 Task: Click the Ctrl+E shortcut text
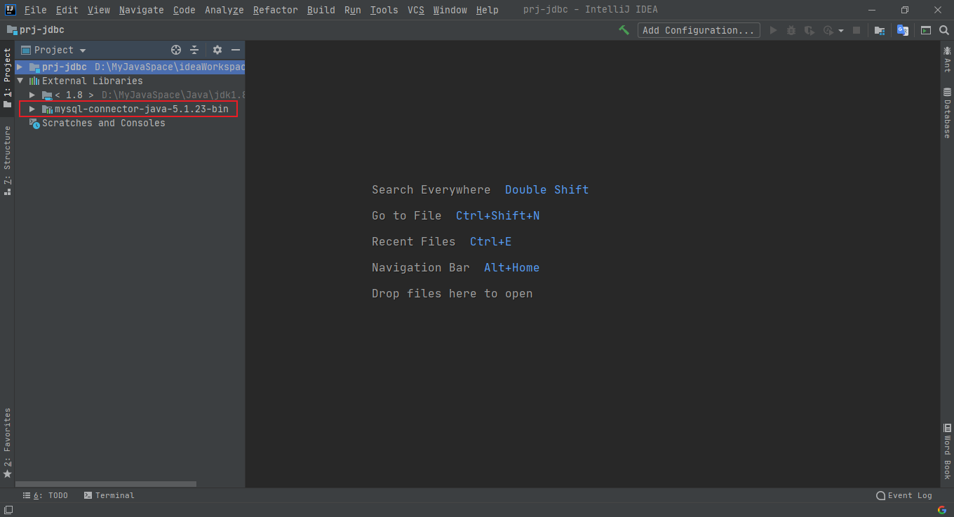[491, 241]
